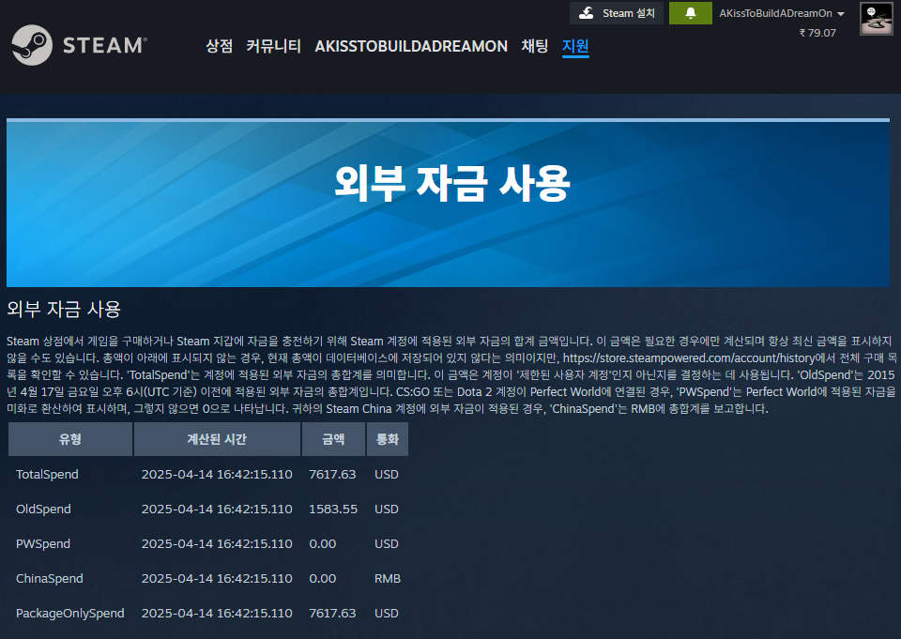
Task: Click the 외부 자금 사용 banner title
Action: point(452,183)
